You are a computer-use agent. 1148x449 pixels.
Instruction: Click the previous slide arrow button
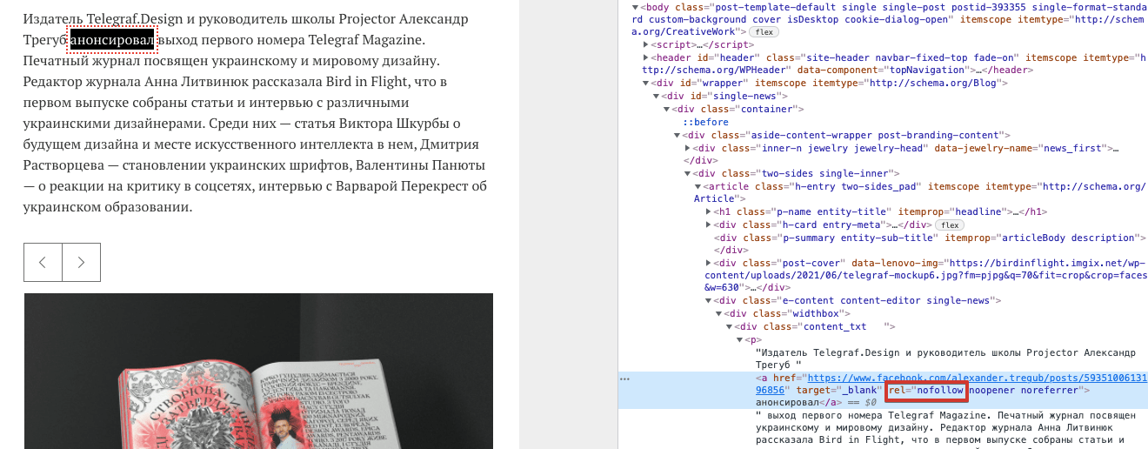point(43,262)
